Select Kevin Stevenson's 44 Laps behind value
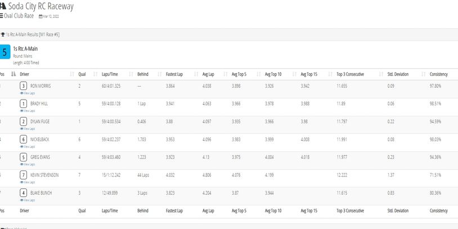 point(143,175)
